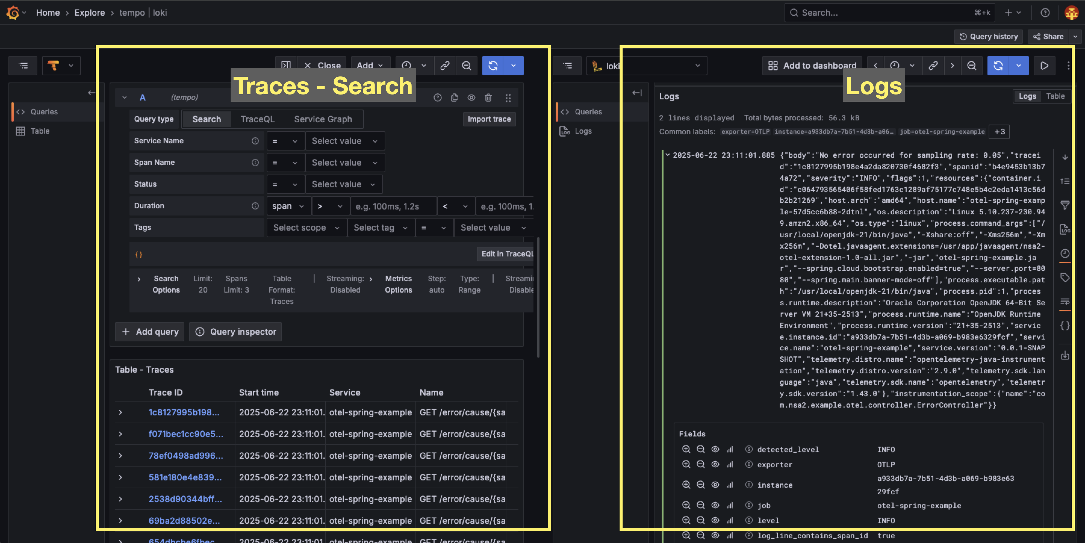This screenshot has height=543, width=1085.
Task: Toggle show-field eye for job
Action: point(715,505)
